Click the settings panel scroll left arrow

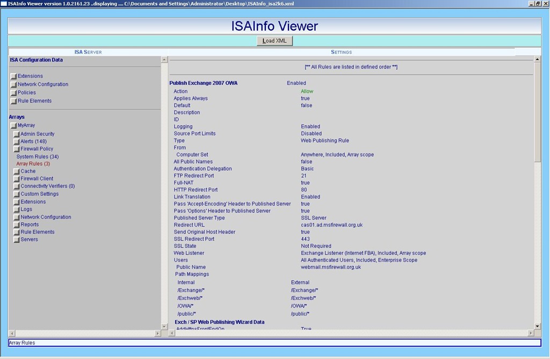tap(172, 333)
